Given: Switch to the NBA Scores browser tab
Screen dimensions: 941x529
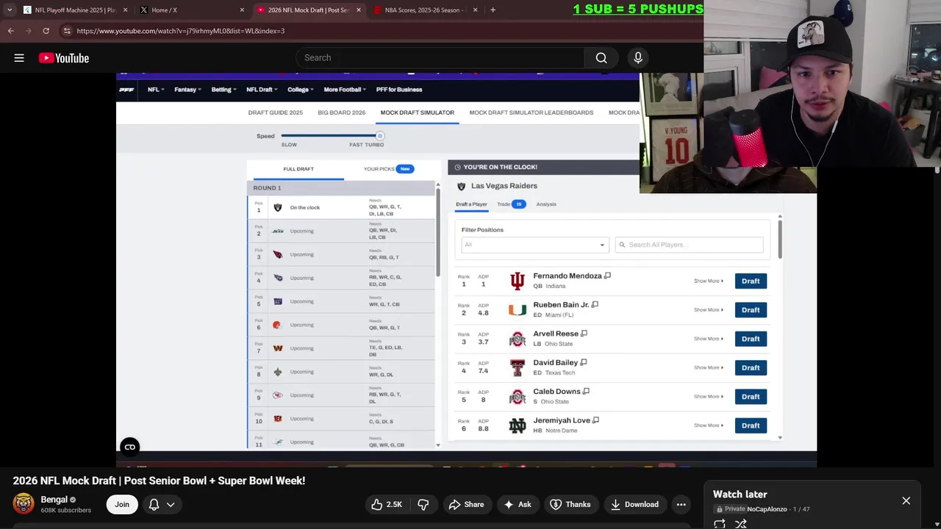Looking at the screenshot, I should click(x=426, y=10).
